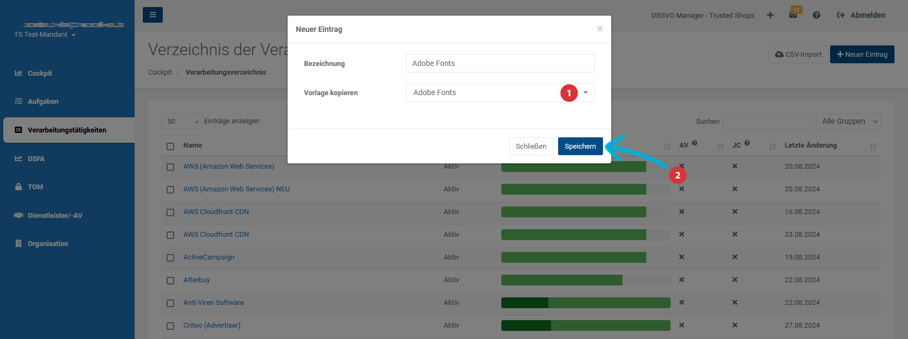The height and width of the screenshot is (339, 908).
Task: Open Cockpit in the sidebar
Action: [x=40, y=73]
